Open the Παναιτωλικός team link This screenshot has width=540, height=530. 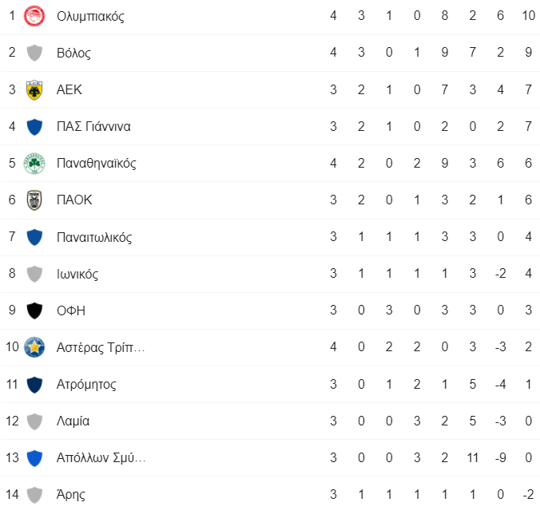click(x=94, y=237)
